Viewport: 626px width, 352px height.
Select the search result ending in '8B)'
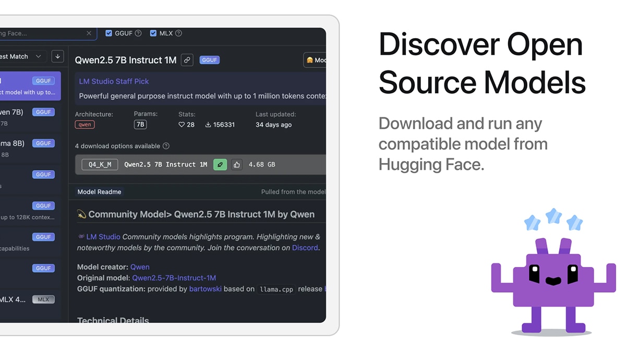(x=30, y=149)
